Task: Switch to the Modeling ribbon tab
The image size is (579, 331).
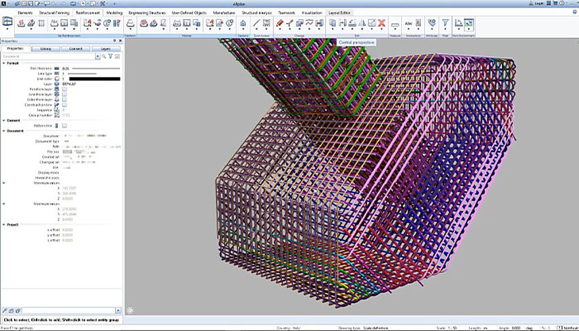Action: click(114, 12)
